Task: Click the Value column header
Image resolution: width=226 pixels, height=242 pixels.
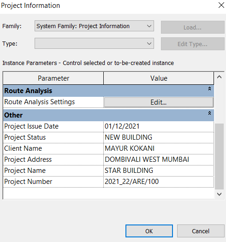Action: pyautogui.click(x=159, y=78)
